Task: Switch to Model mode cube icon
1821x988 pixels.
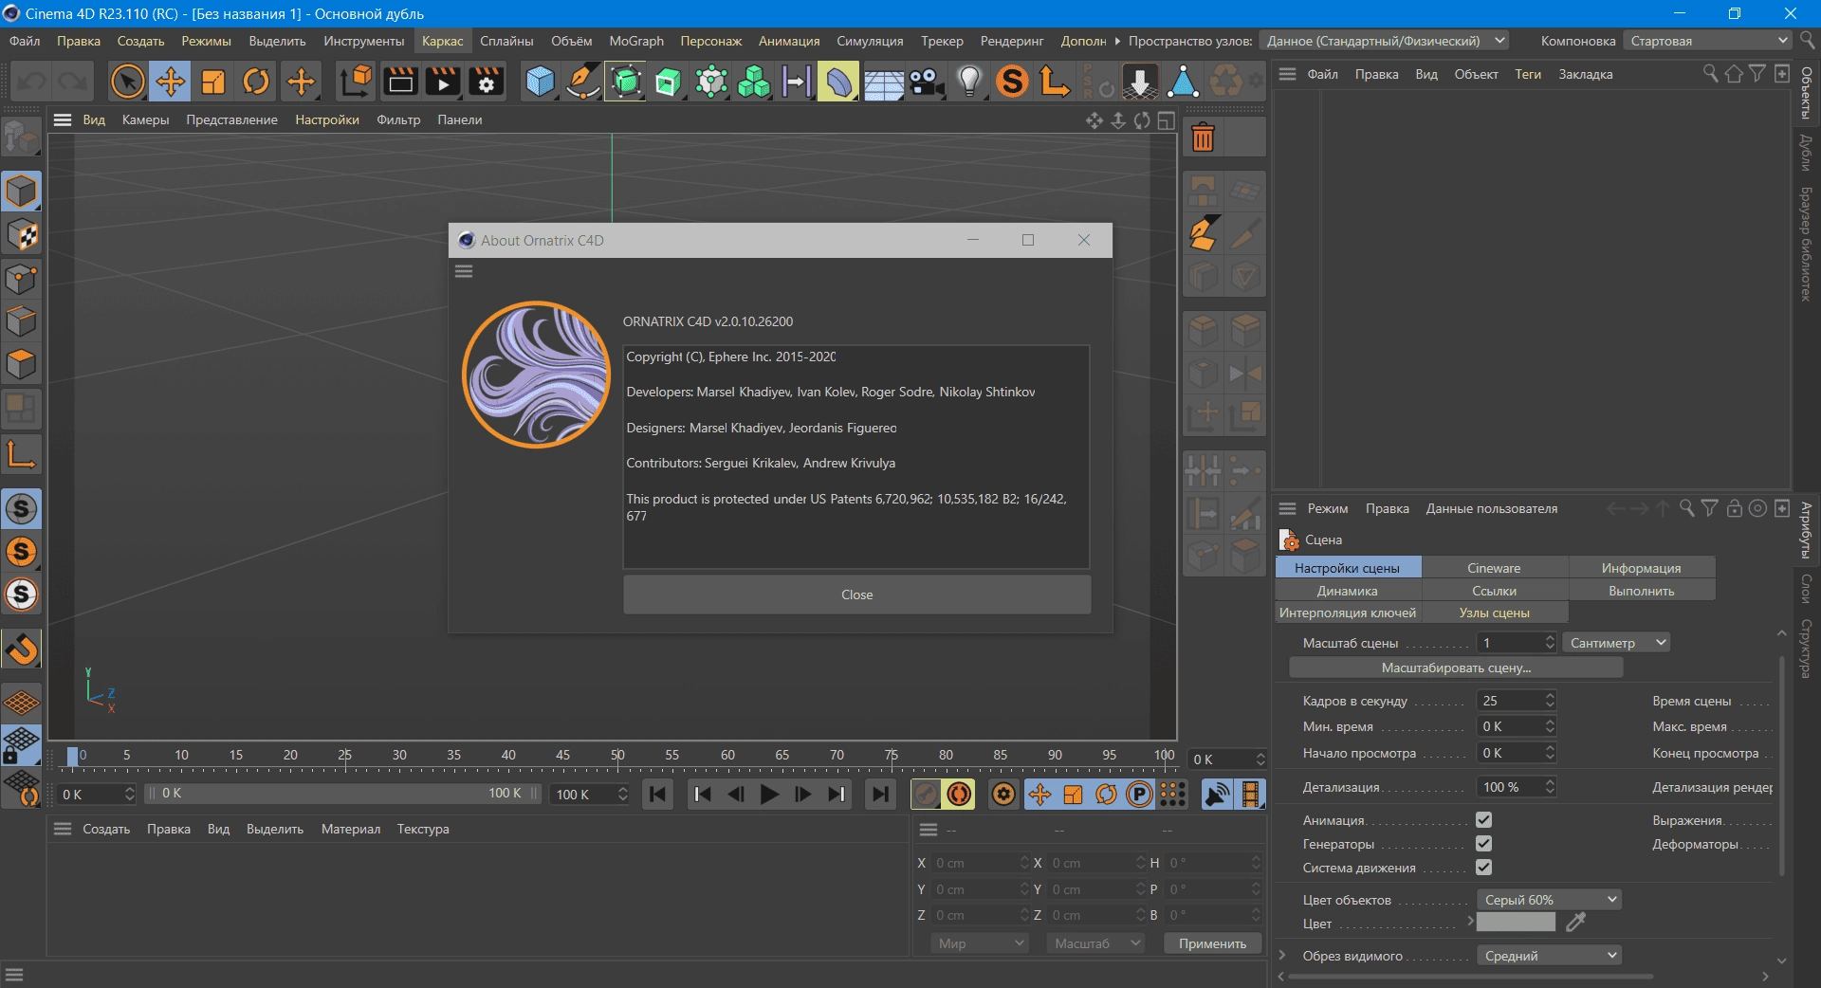Action: [x=21, y=192]
